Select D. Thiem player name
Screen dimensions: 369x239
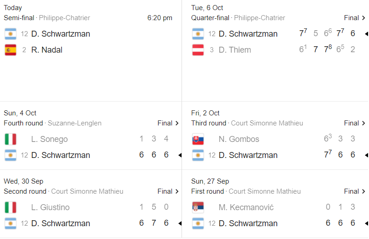(x=235, y=50)
